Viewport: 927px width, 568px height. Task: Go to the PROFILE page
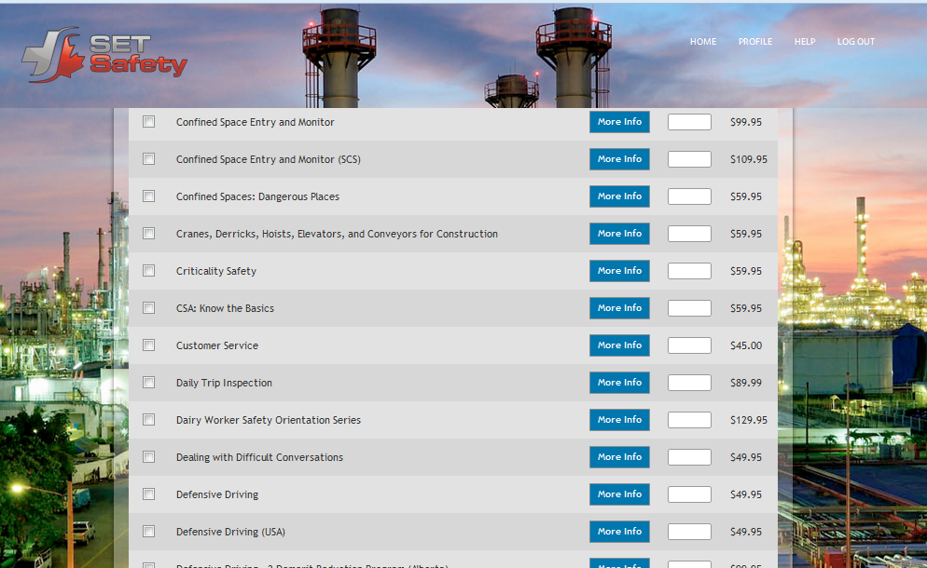pyautogui.click(x=755, y=41)
